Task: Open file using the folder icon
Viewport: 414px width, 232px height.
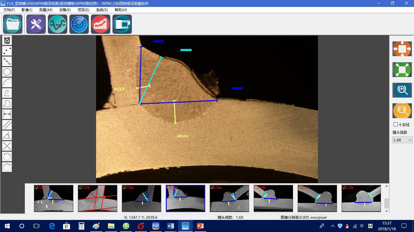Action: coord(13,24)
